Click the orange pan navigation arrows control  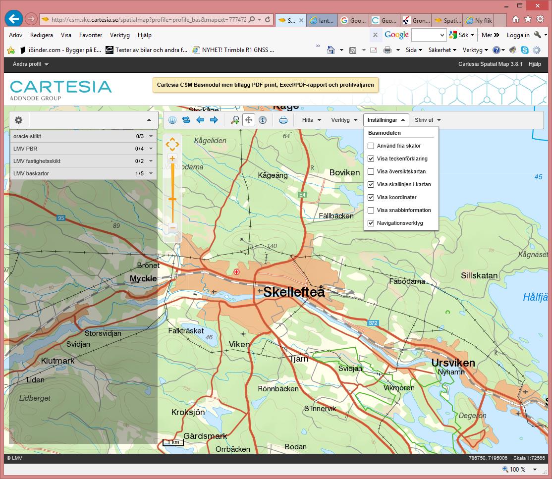pyautogui.click(x=172, y=144)
